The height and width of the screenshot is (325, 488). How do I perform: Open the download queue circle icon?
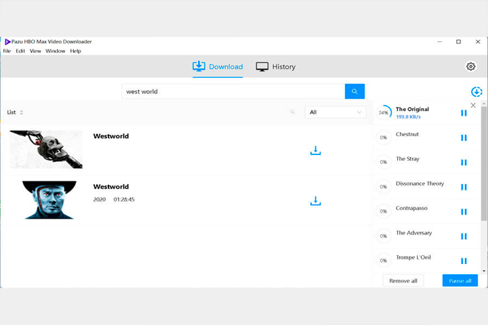tap(476, 92)
